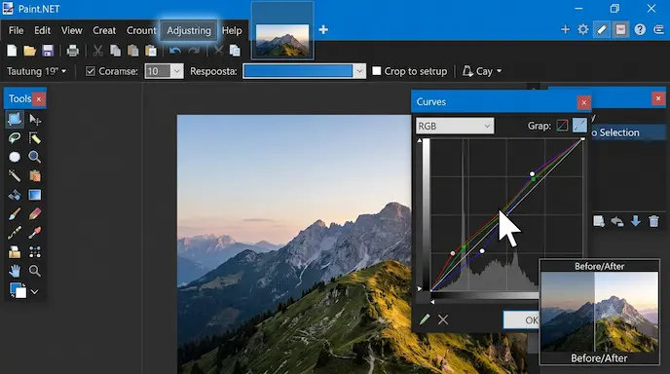Open the Cay dropdown
Viewport: 670px width, 374px height.
pyautogui.click(x=482, y=71)
